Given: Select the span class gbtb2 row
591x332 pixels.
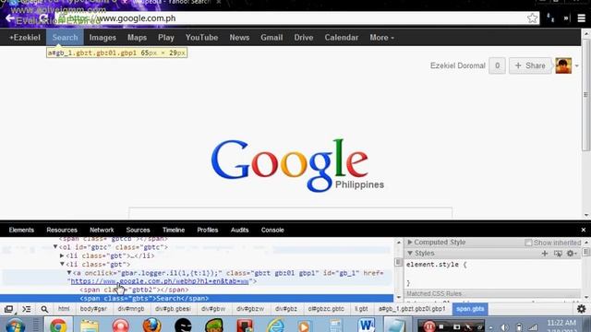Looking at the screenshot, I should (134, 290).
